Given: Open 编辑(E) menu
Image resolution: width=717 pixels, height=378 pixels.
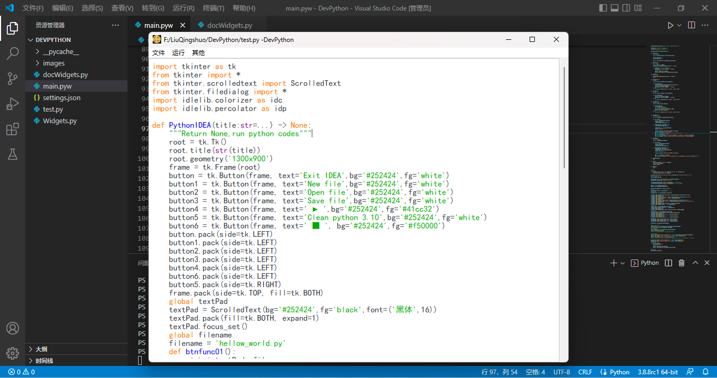Looking at the screenshot, I should click(x=62, y=8).
